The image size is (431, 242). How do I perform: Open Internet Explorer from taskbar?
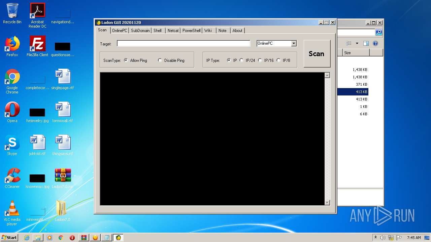tap(27, 238)
